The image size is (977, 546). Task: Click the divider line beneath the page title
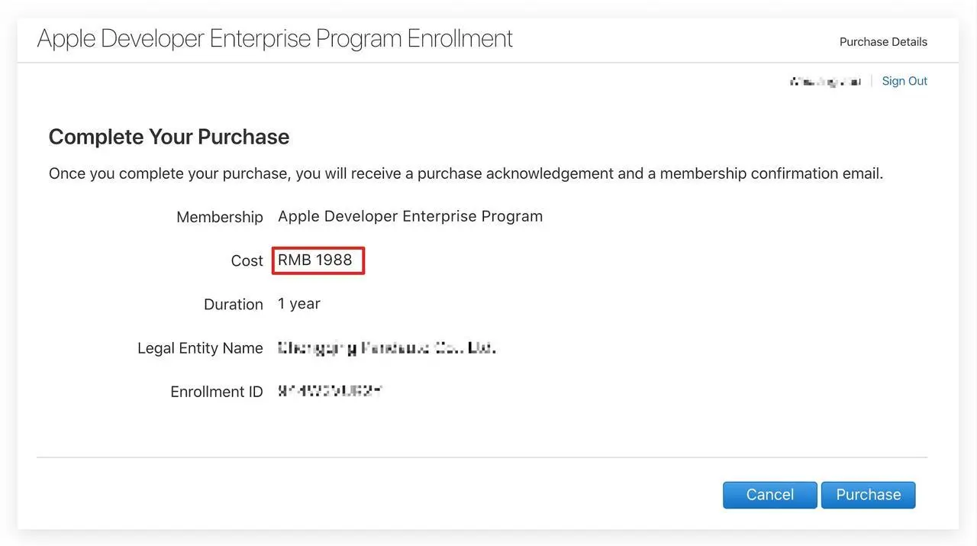488,63
